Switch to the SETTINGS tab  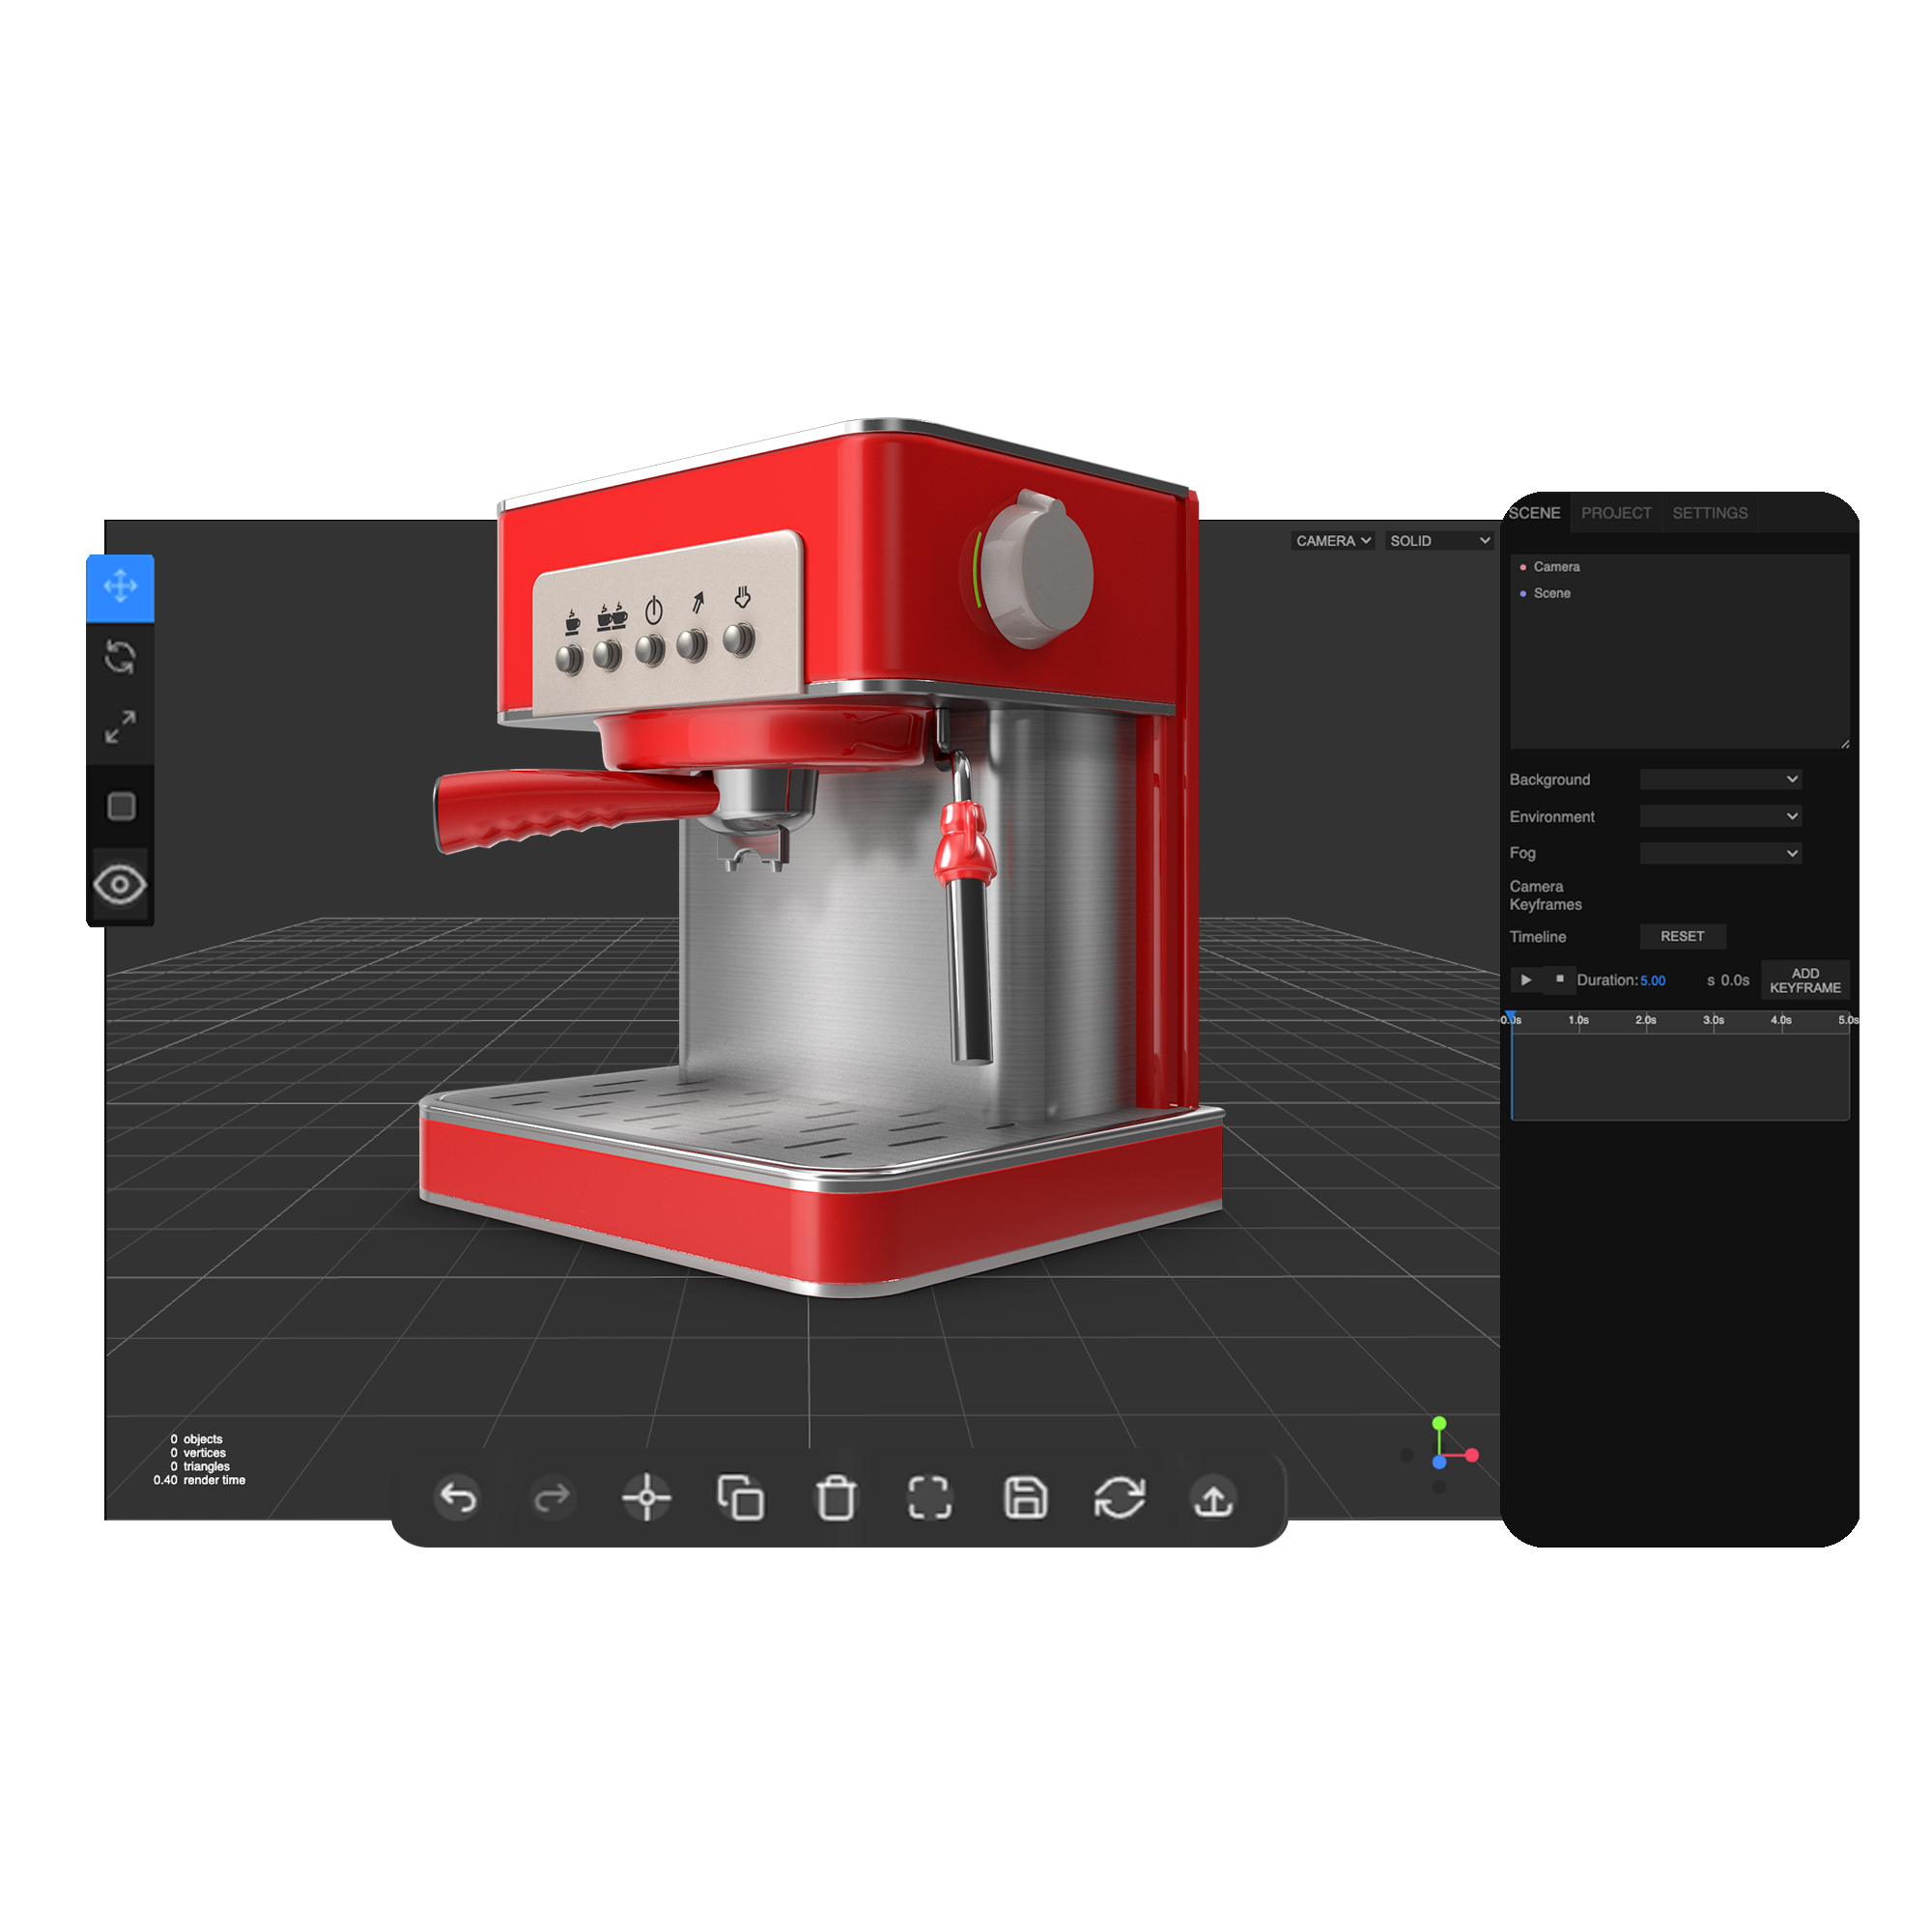coord(1710,513)
